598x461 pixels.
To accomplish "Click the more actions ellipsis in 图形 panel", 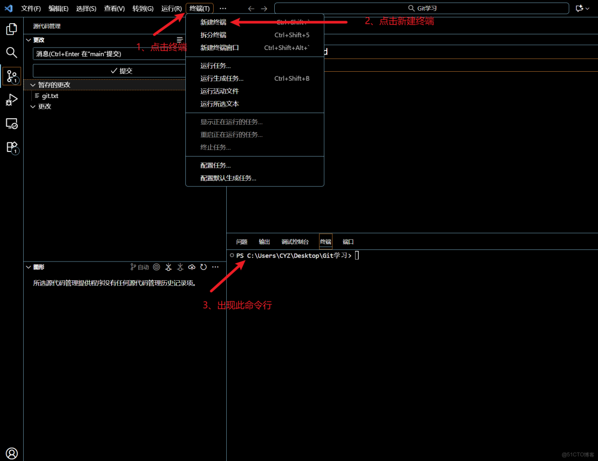I will (215, 267).
